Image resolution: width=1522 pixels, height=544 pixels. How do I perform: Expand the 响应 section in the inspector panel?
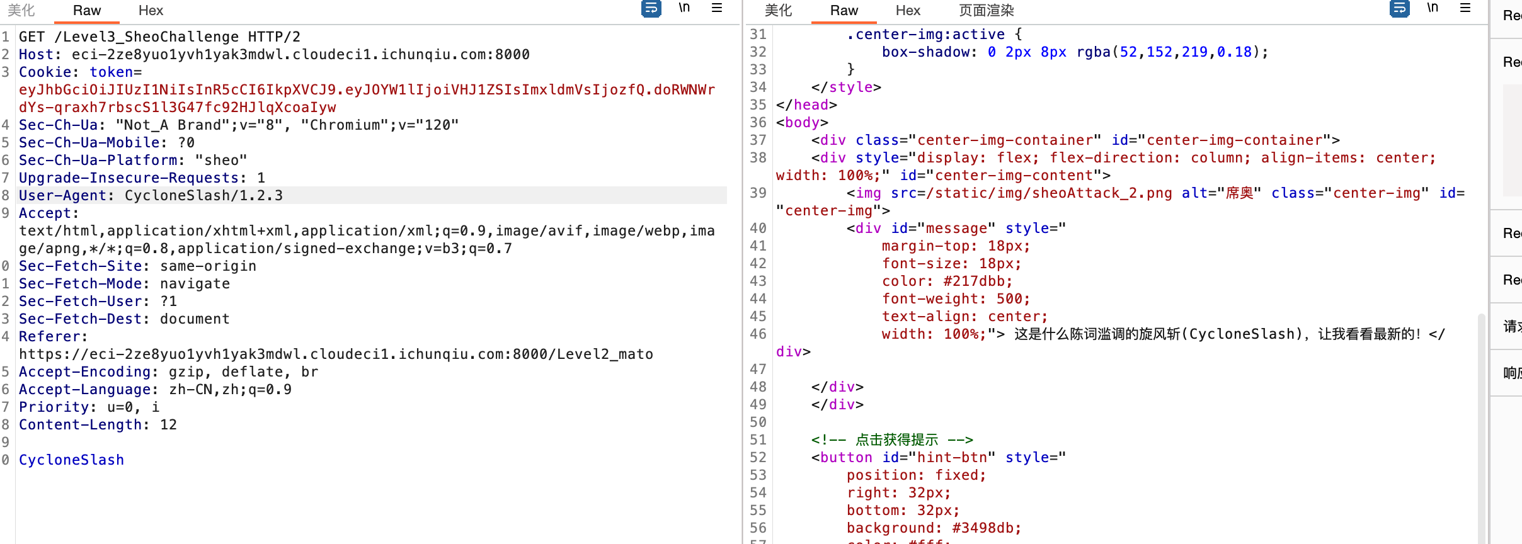pyautogui.click(x=1512, y=373)
